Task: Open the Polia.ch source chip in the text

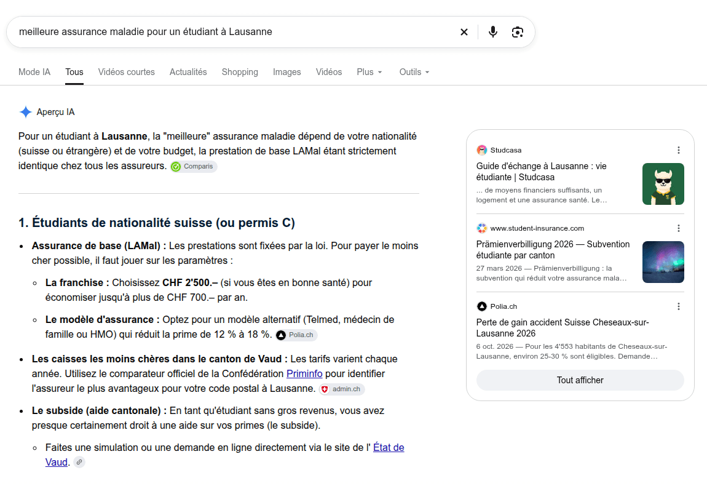Action: [x=296, y=335]
